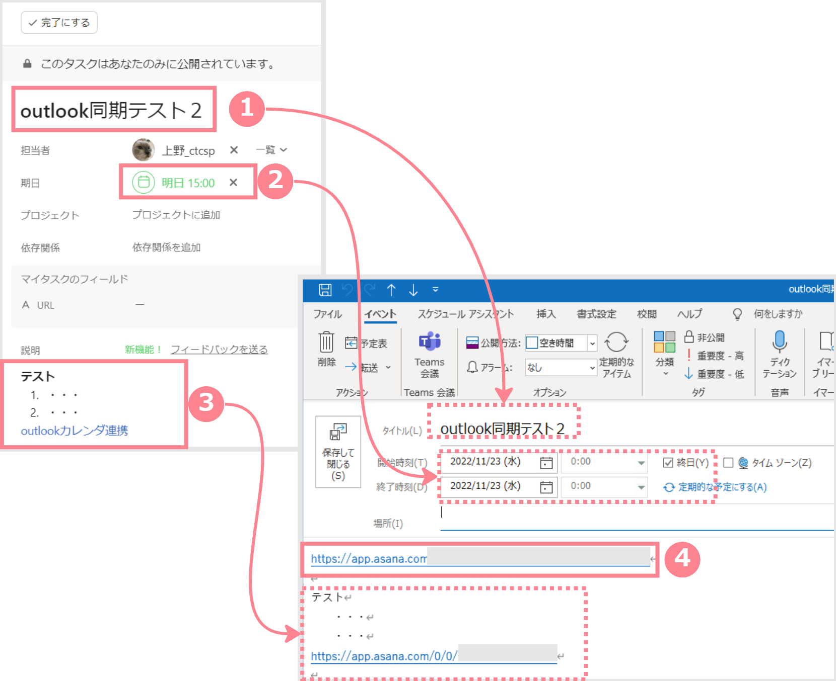Click the assignee avatar 上野_ctcsp

click(144, 150)
